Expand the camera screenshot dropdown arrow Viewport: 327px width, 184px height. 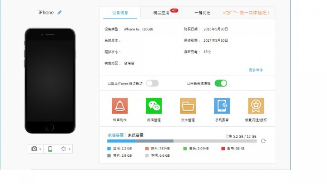(x=40, y=149)
